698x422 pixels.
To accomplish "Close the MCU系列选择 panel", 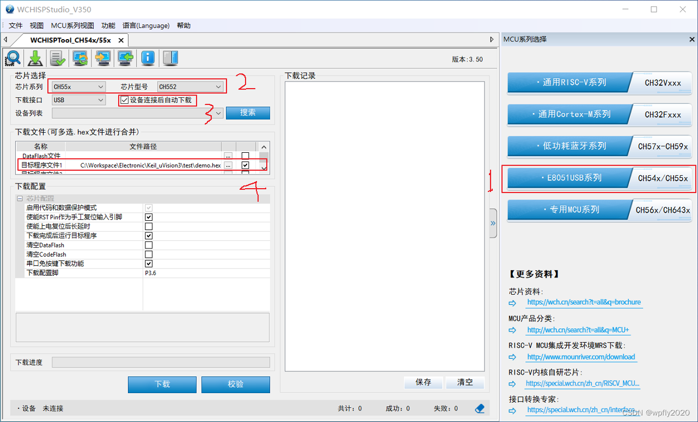I will tap(692, 40).
